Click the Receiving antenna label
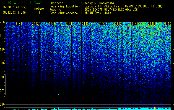174x110 pixels. coord(64,13)
